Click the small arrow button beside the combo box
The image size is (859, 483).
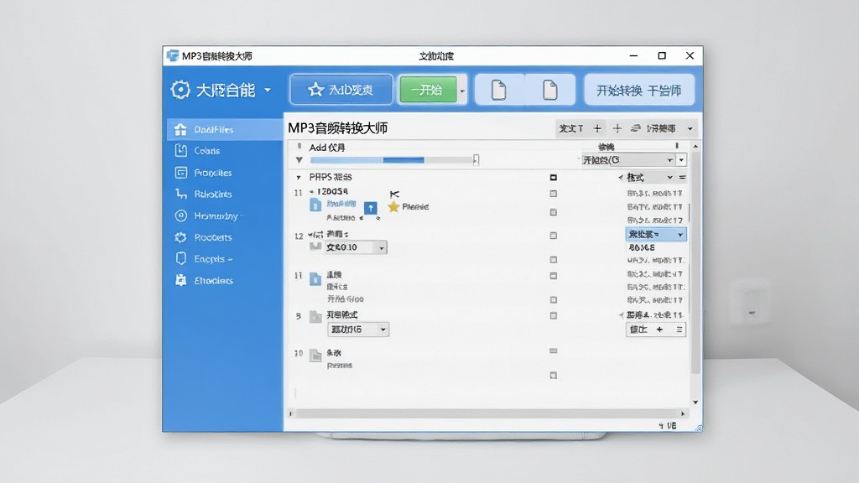click(x=681, y=160)
